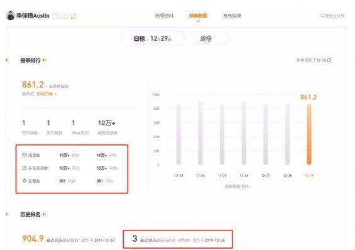Click the 12-23 bar in chart
Viewport: 355px width, 250px height.
point(178,134)
